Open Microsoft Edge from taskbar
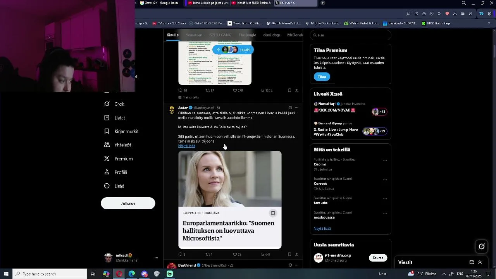Image resolution: width=496 pixels, height=279 pixels. [132, 274]
